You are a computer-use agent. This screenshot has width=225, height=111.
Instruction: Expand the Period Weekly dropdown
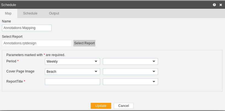pyautogui.click(x=73, y=62)
